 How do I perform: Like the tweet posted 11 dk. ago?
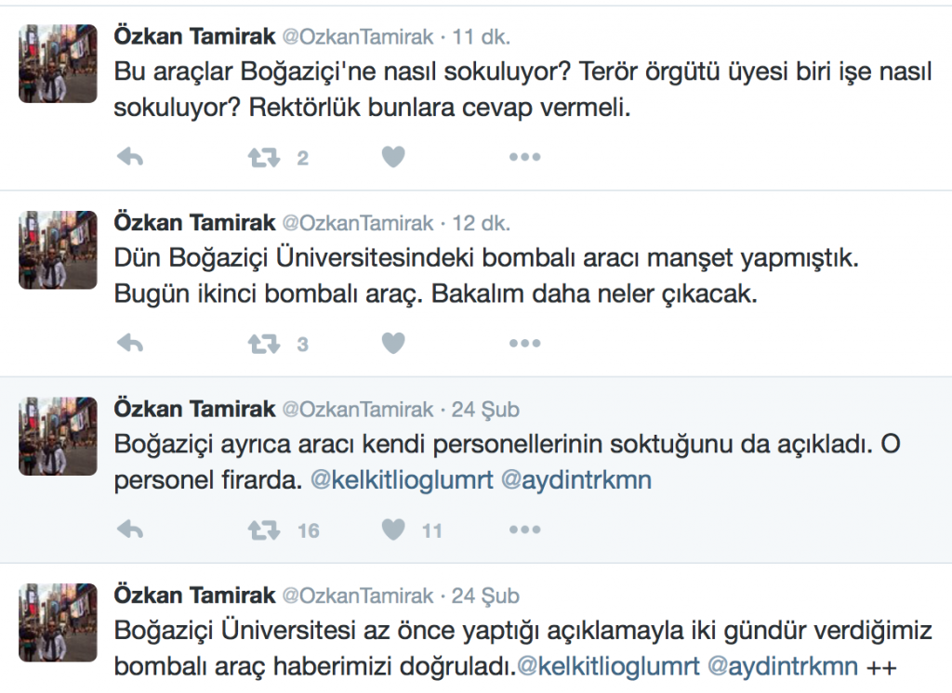pos(393,158)
